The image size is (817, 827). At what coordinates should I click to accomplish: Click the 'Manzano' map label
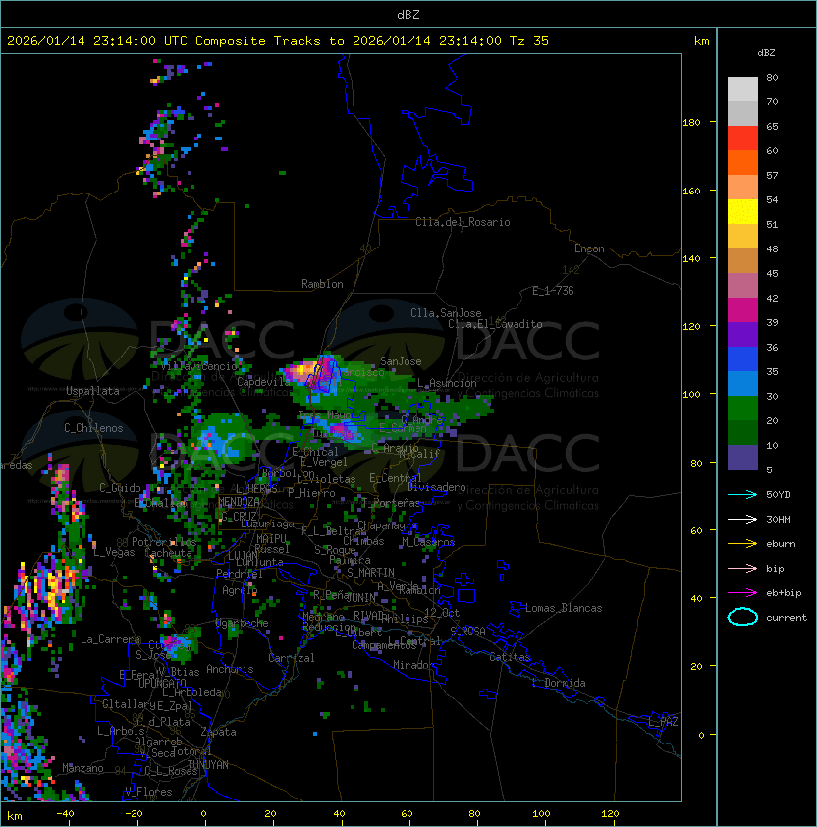pos(82,769)
